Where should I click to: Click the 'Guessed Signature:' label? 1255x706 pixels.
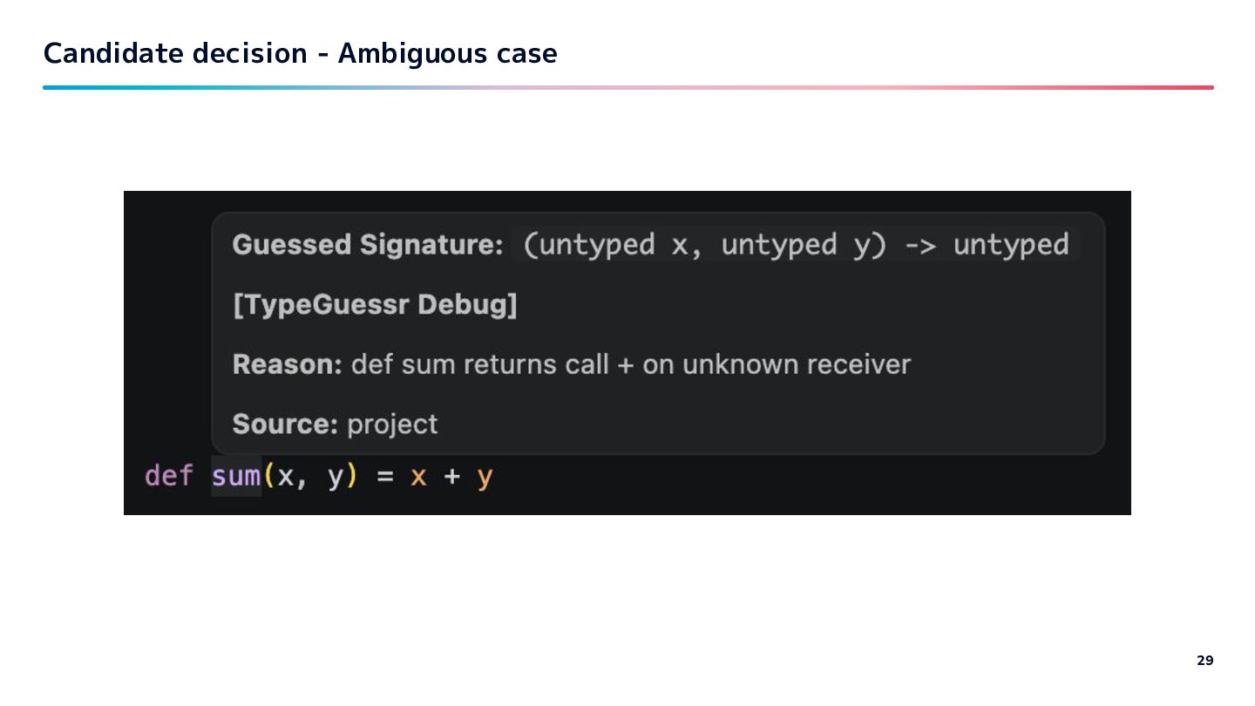[x=367, y=245]
